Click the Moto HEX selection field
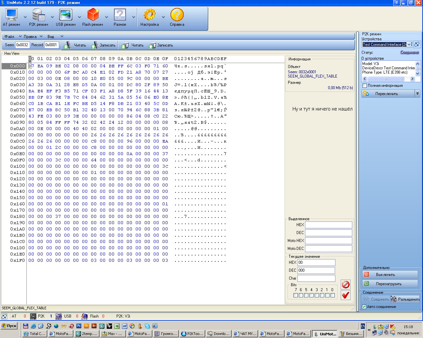This screenshot has height=338, width=423. 328,241
